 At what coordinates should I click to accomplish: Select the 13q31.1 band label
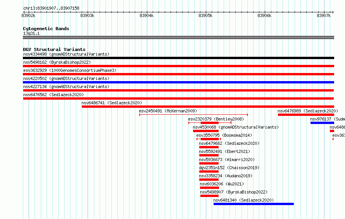[x=31, y=33]
